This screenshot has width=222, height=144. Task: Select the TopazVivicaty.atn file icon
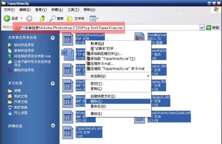[68, 132]
